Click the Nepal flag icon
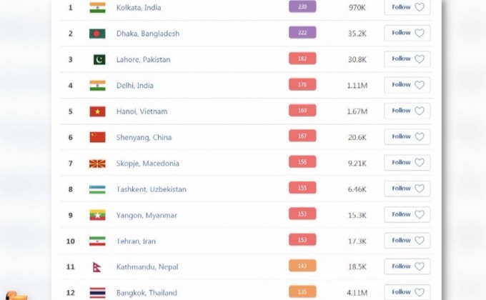Image resolution: width=486 pixels, height=300 pixels. [x=98, y=267]
